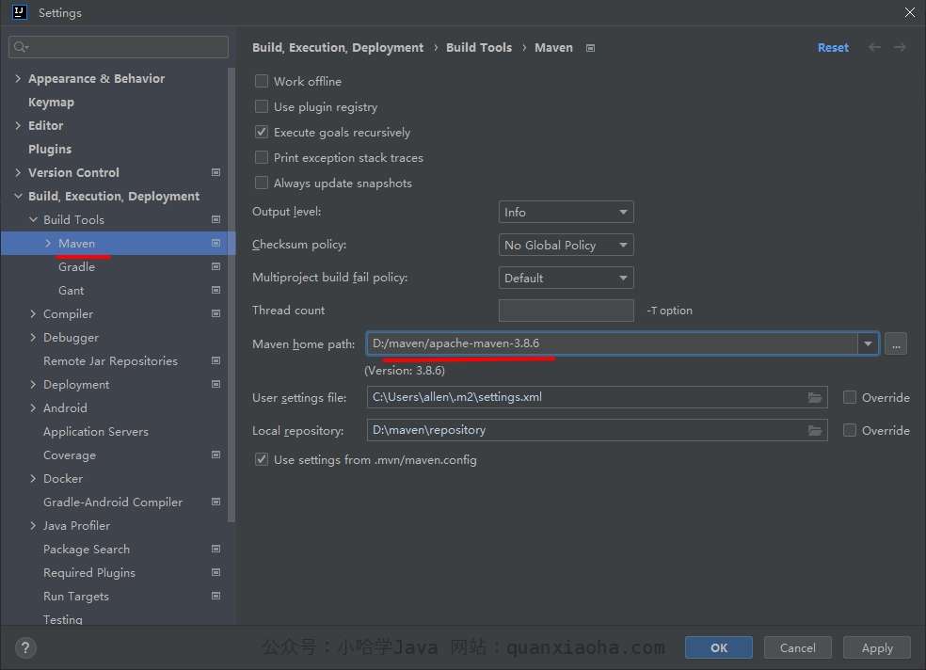
Task: Collapse the Build Tools node
Action: (x=33, y=219)
